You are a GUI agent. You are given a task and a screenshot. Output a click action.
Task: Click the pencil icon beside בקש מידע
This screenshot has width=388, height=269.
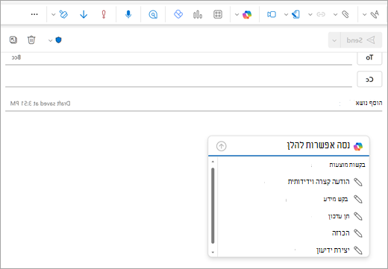coord(358,199)
